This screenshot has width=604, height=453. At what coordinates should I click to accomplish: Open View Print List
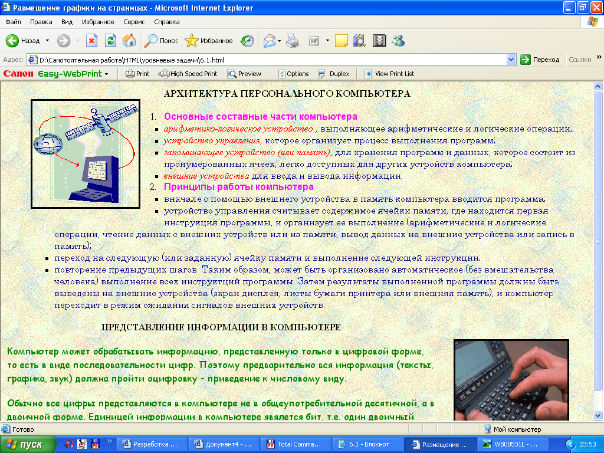[389, 74]
